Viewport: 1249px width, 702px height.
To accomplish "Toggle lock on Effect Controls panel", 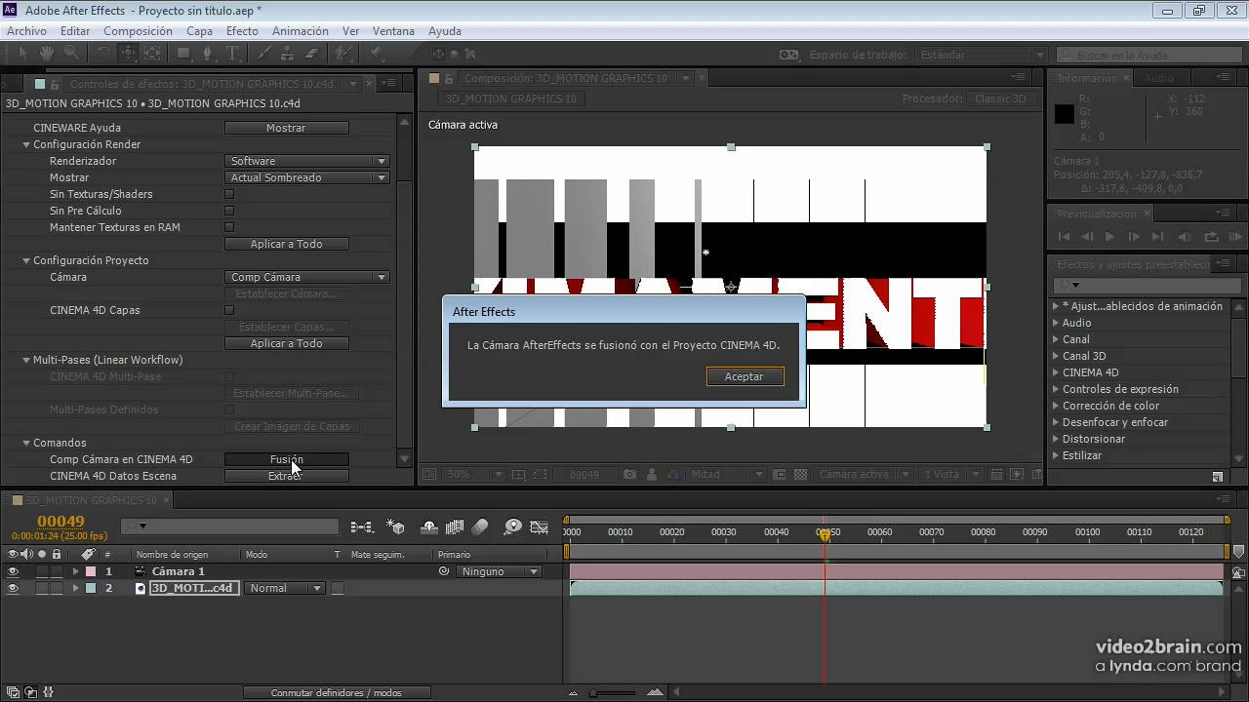I will pyautogui.click(x=56, y=84).
